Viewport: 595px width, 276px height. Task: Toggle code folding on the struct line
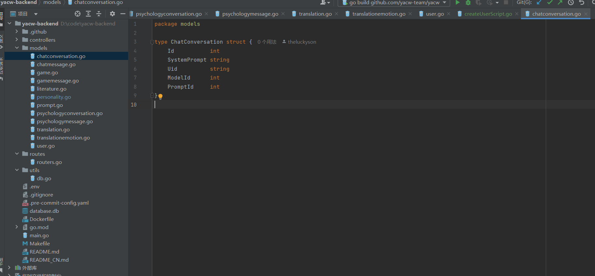coord(152,42)
